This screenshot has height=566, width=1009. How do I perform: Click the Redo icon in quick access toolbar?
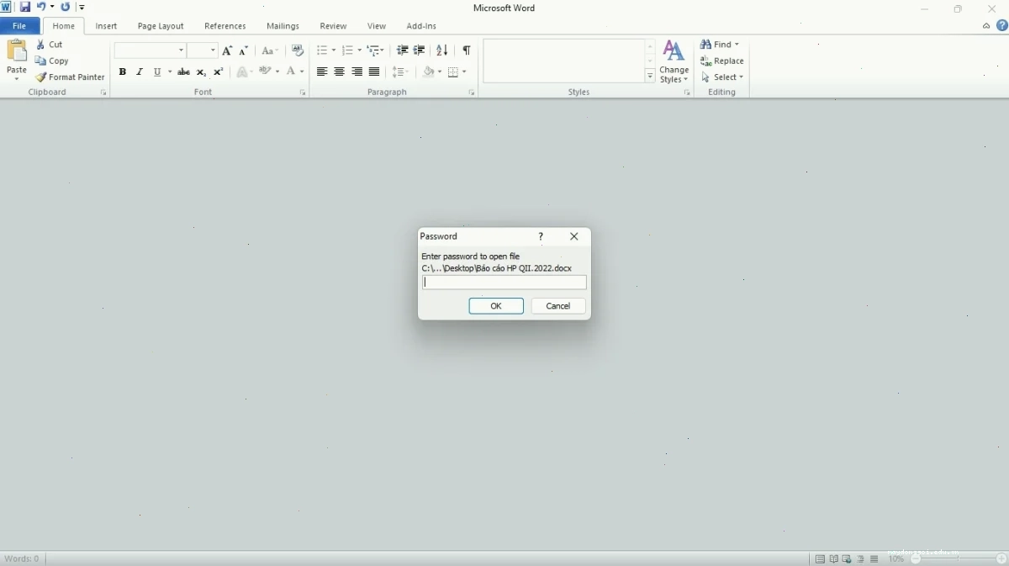tap(66, 7)
